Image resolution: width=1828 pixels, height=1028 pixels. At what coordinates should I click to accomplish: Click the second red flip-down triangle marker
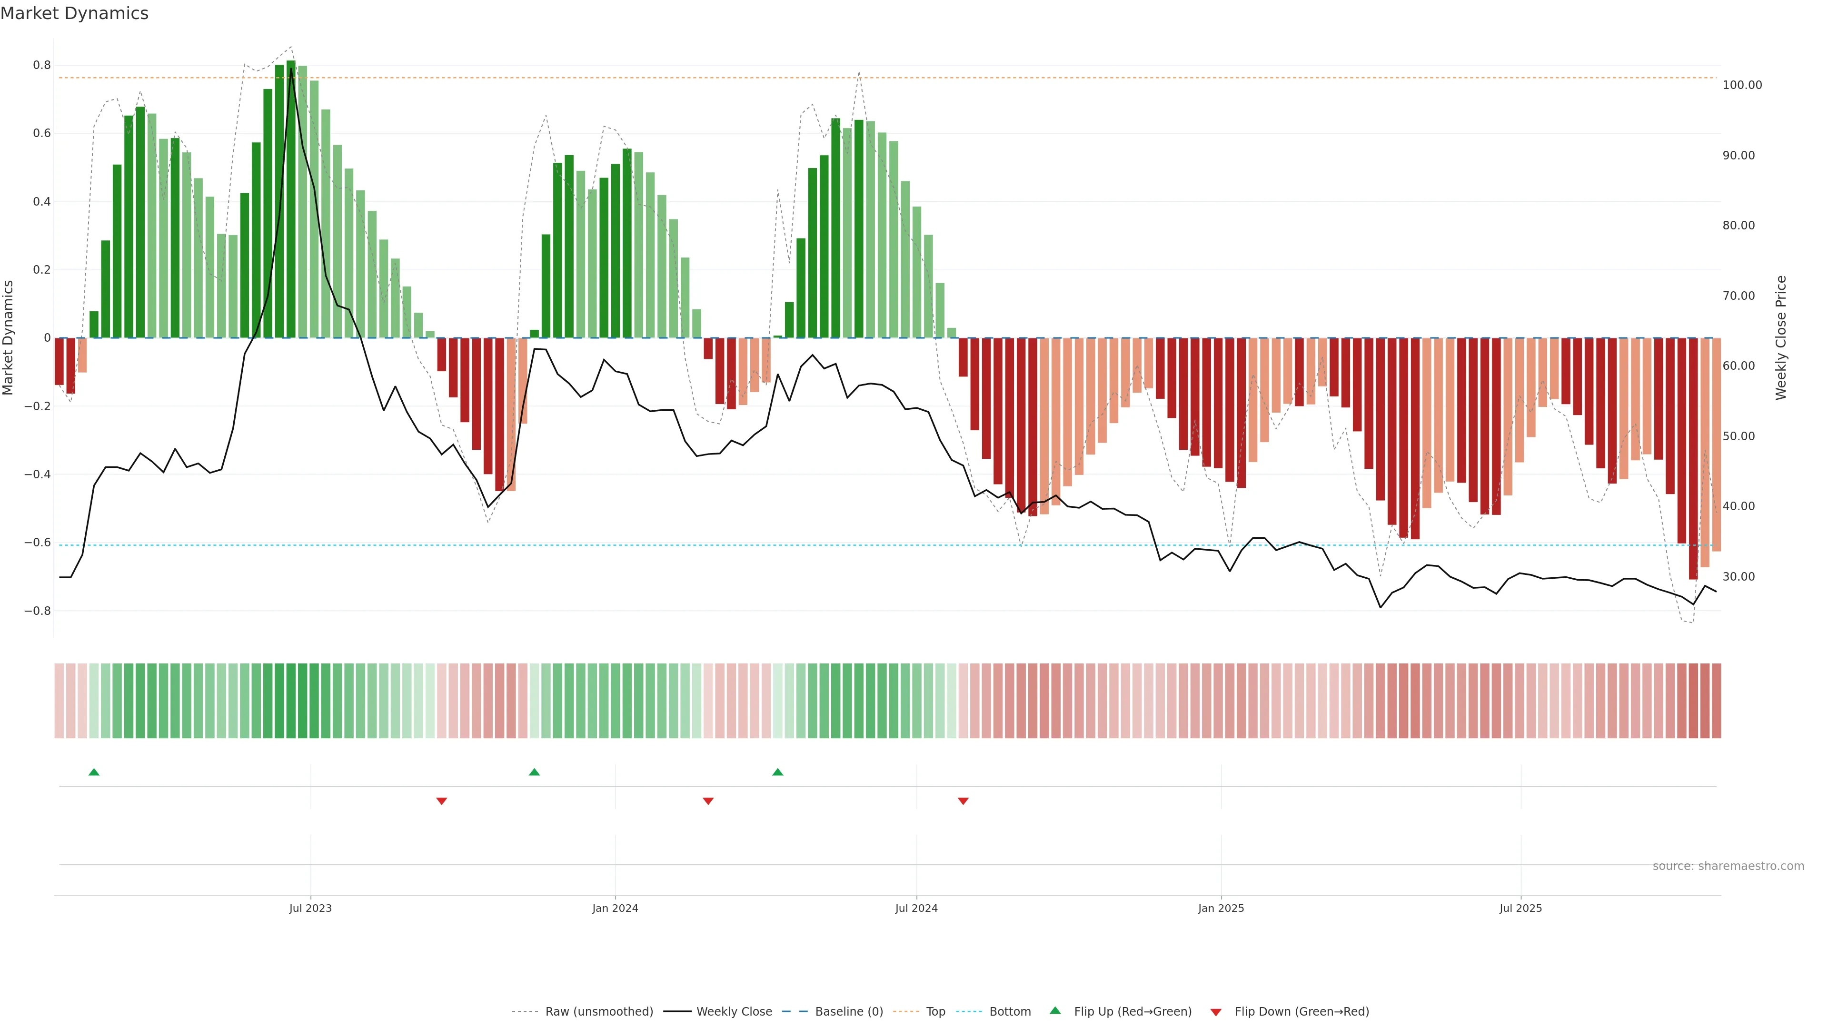click(707, 801)
